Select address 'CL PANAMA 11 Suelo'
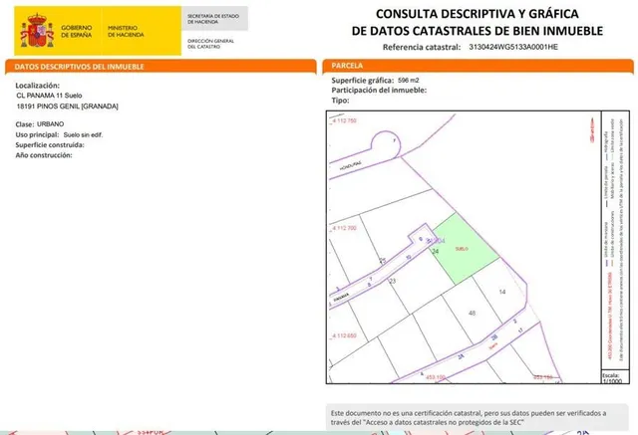This screenshot has width=638, height=435. click(49, 96)
